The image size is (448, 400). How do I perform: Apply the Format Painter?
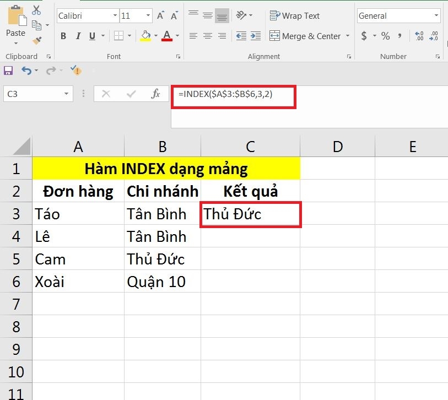coord(37,40)
